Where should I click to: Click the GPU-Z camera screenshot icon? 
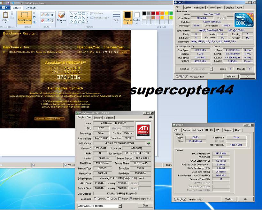[150, 117]
